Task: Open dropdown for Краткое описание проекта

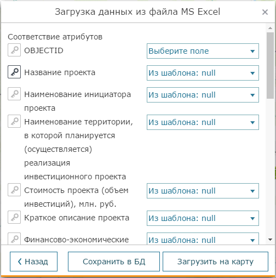Action: point(203,218)
